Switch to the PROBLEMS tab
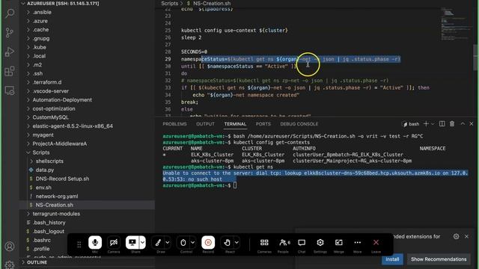The width and height of the screenshot is (479, 269). pyautogui.click(x=174, y=124)
